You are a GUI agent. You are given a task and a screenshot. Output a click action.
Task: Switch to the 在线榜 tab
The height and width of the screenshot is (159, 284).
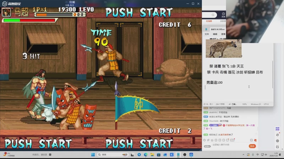[209, 21]
